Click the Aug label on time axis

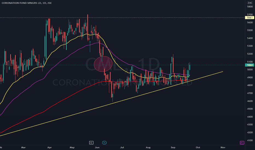[148, 147]
